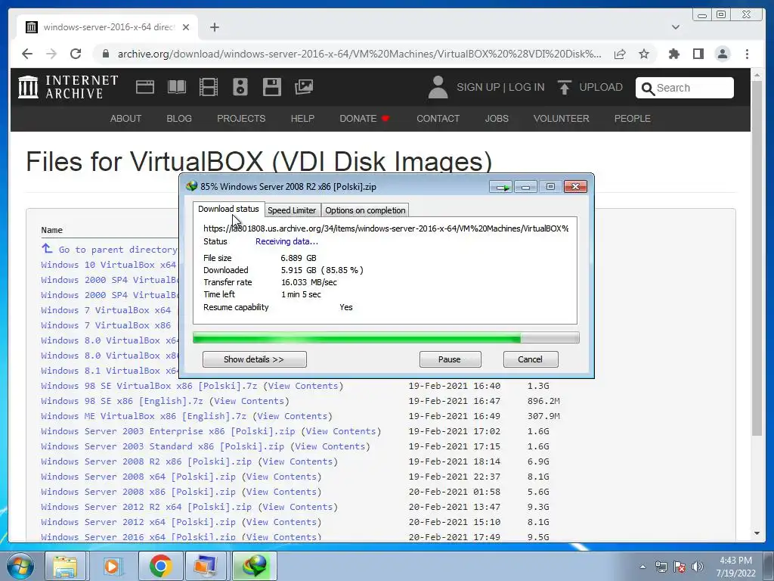Click SIGN UP | LOG IN link
The width and height of the screenshot is (774, 581).
[x=500, y=87]
